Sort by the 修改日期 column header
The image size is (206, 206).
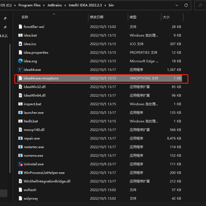click(x=97, y=17)
